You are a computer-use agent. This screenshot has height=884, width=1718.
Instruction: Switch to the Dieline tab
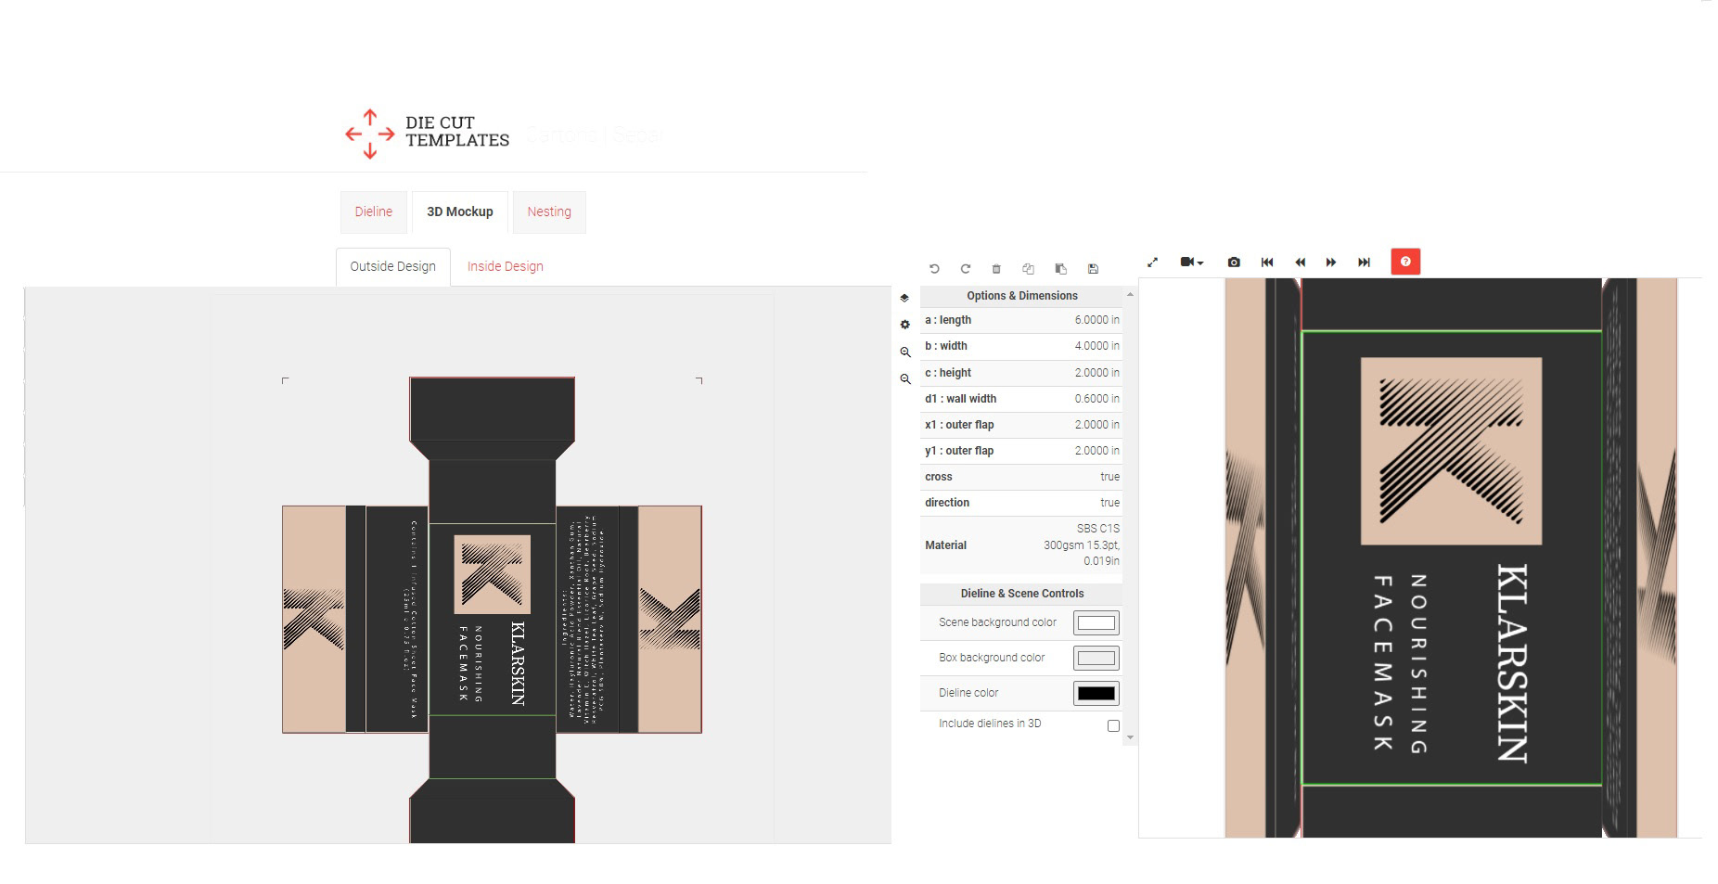click(x=374, y=211)
